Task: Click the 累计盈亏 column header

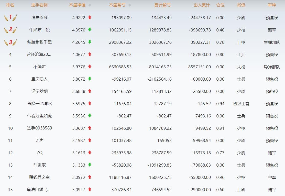Action: tap(162, 5)
